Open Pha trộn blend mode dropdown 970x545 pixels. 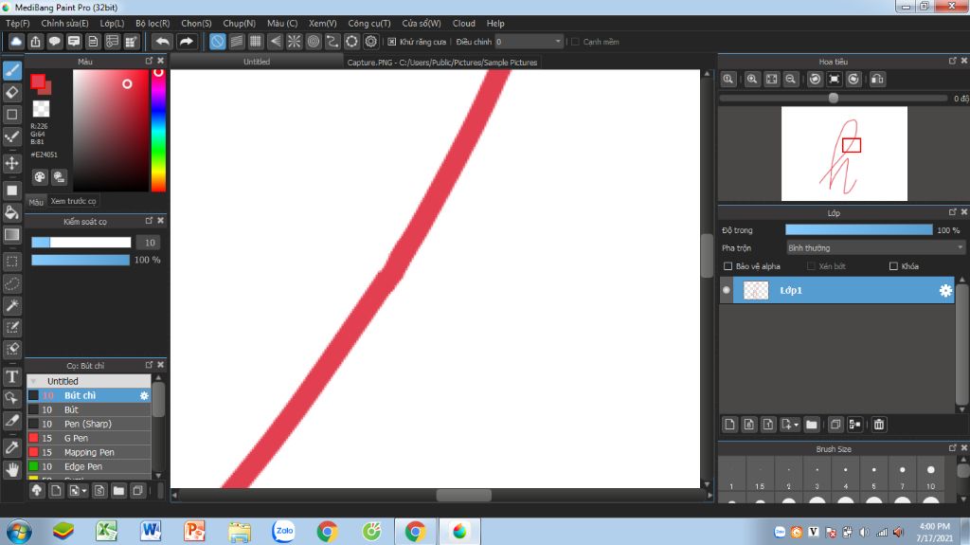point(874,247)
